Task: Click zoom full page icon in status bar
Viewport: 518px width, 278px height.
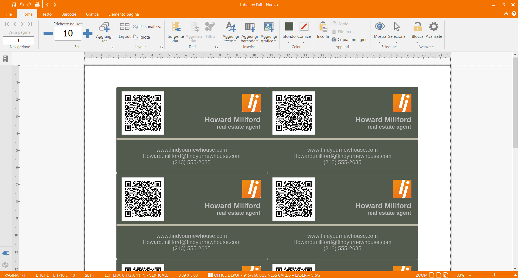Action: click(x=432, y=275)
